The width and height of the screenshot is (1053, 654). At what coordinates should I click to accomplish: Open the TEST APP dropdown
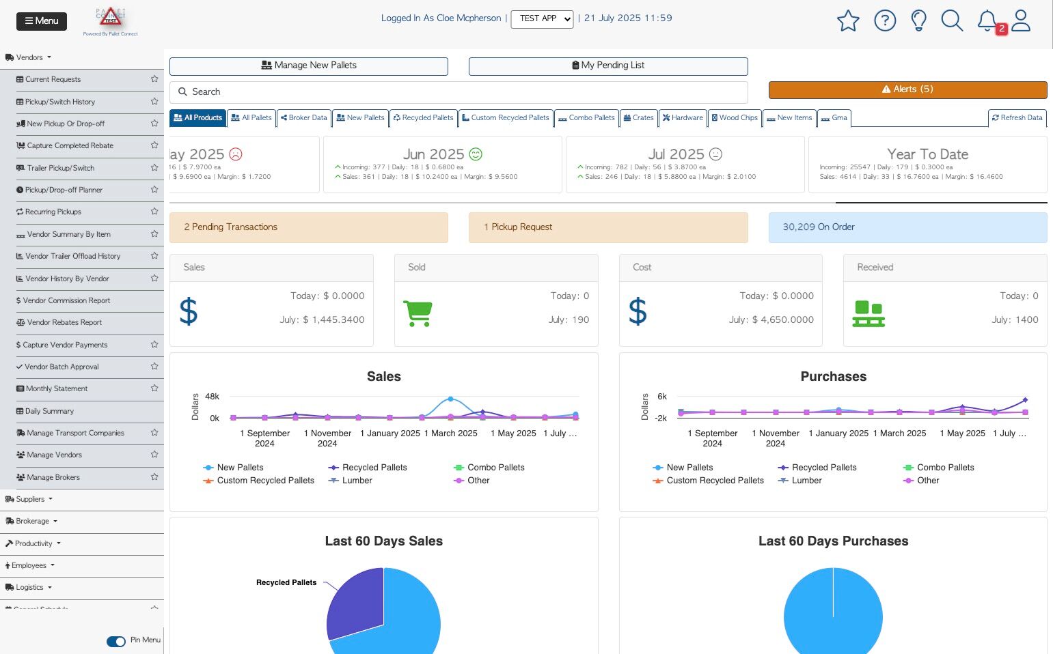pyautogui.click(x=543, y=18)
